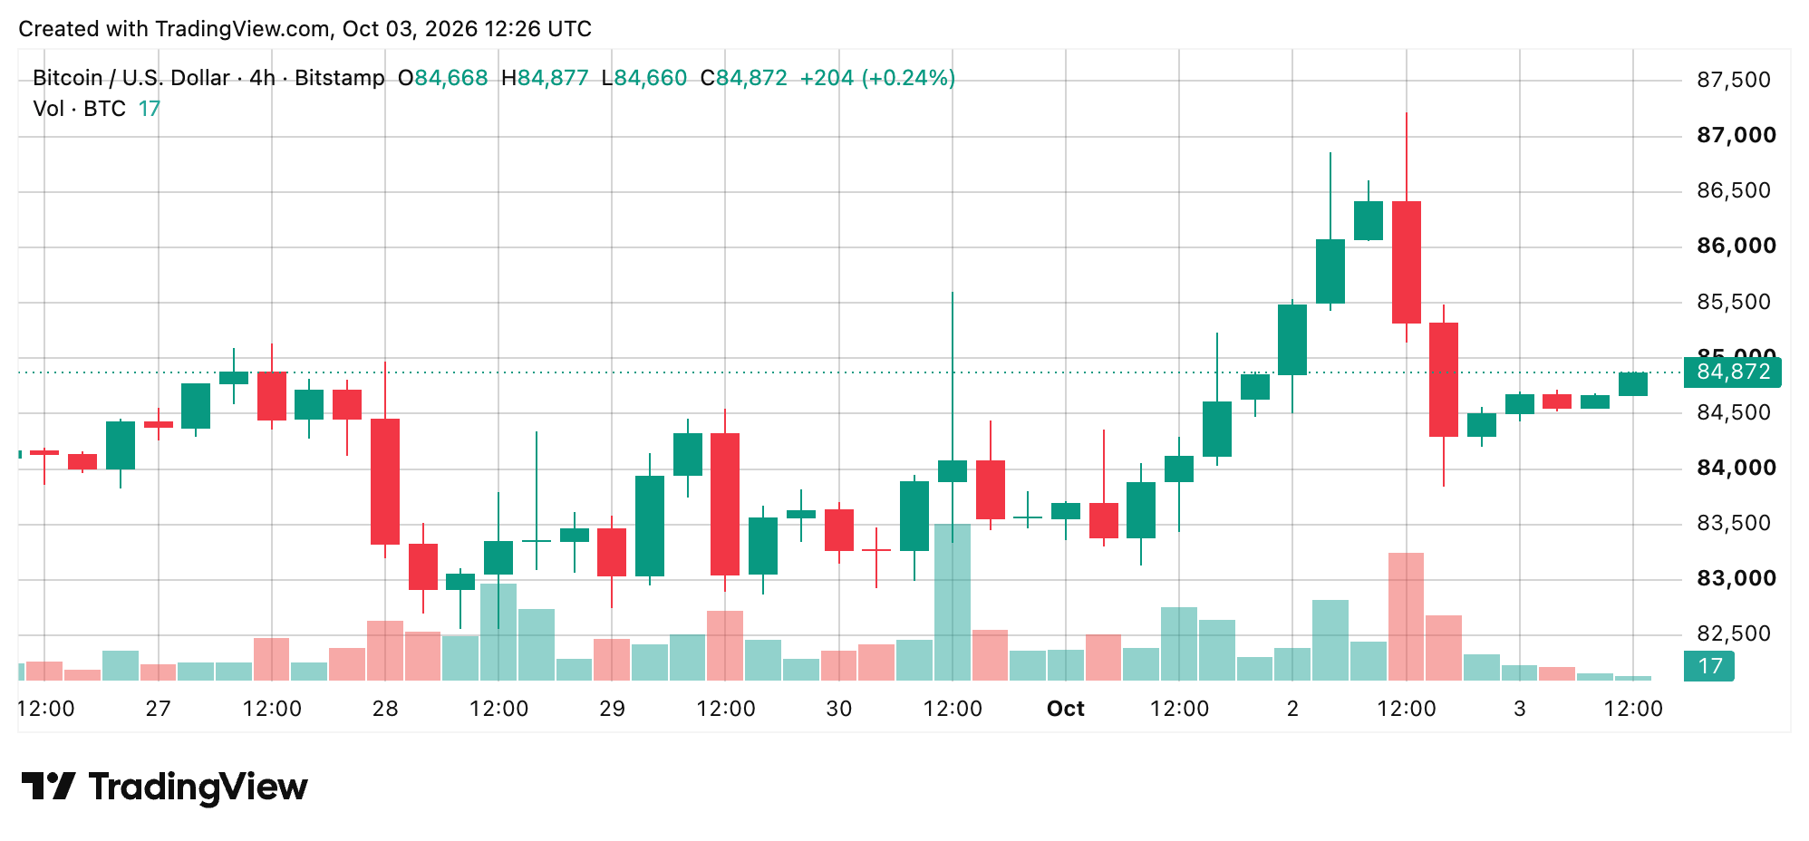Click the '2' date label on time axis
The height and width of the screenshot is (841, 1809).
(x=1292, y=709)
